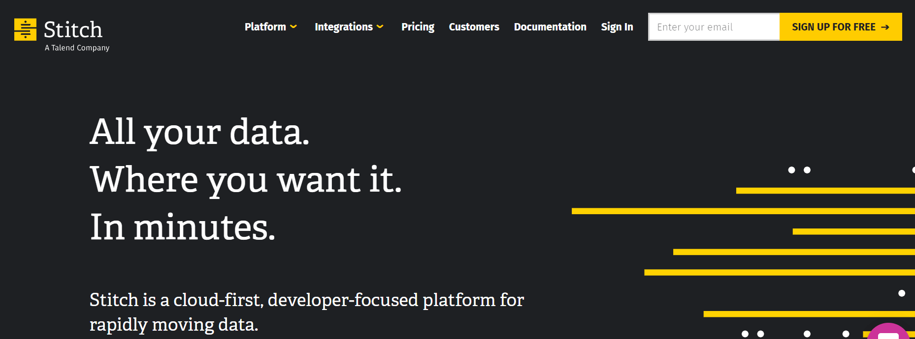
Task: Open the Platform menu label
Action: point(265,27)
